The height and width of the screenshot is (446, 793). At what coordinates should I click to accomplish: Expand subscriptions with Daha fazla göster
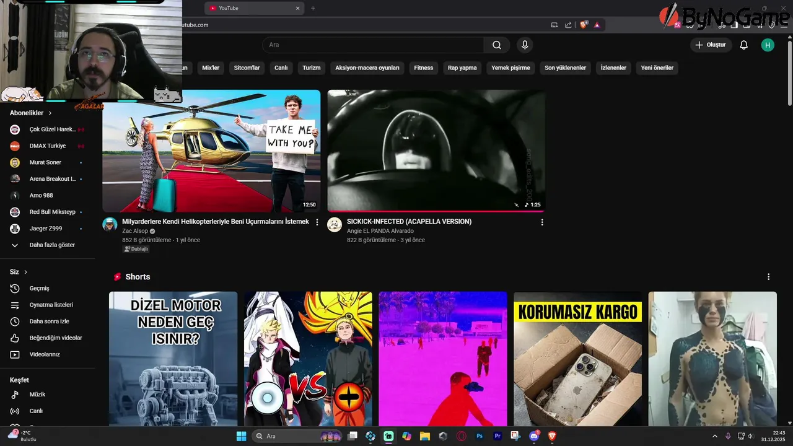pyautogui.click(x=48, y=245)
